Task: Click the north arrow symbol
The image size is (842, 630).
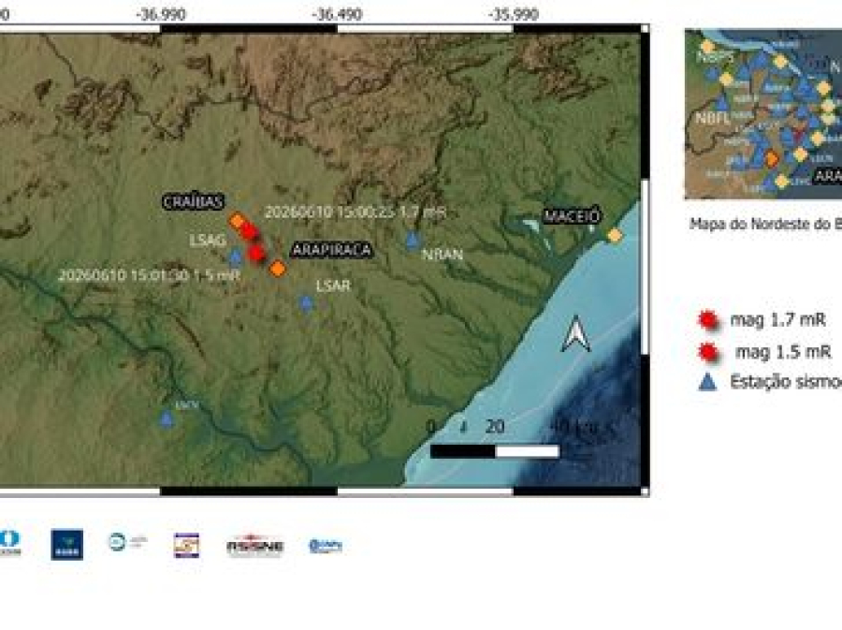Action: pos(575,333)
